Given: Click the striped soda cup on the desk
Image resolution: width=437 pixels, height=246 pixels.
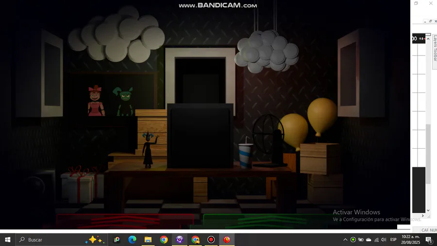Looking at the screenshot, I should tap(246, 155).
